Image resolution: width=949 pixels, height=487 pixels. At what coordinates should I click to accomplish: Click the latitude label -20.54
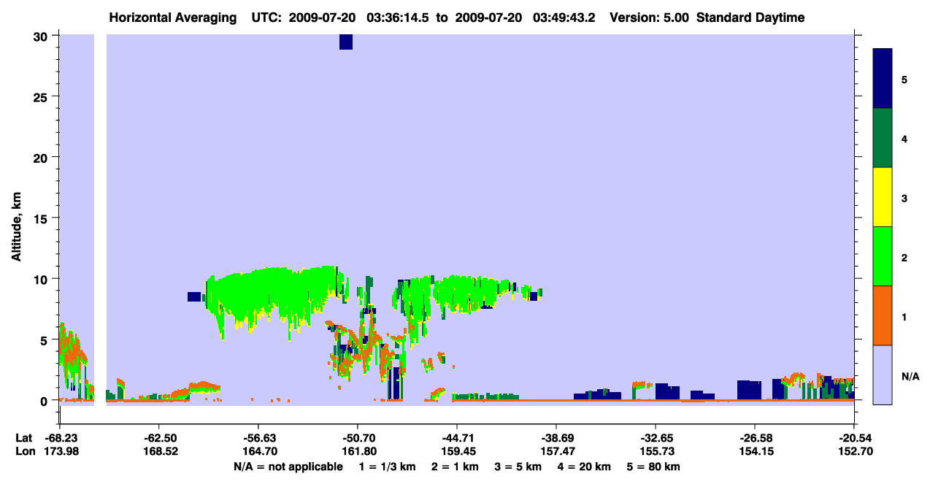pyautogui.click(x=854, y=437)
